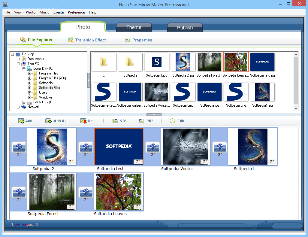This screenshot has width=308, height=237.
Task: Select Softpedia.bmp thumbnail
Action: (x=183, y=92)
